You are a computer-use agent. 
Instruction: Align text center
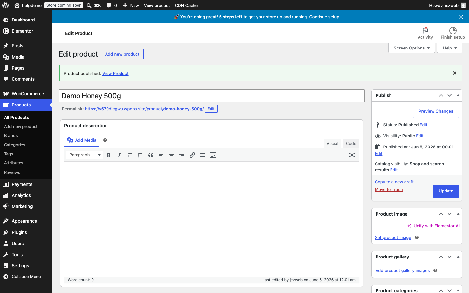point(171,155)
